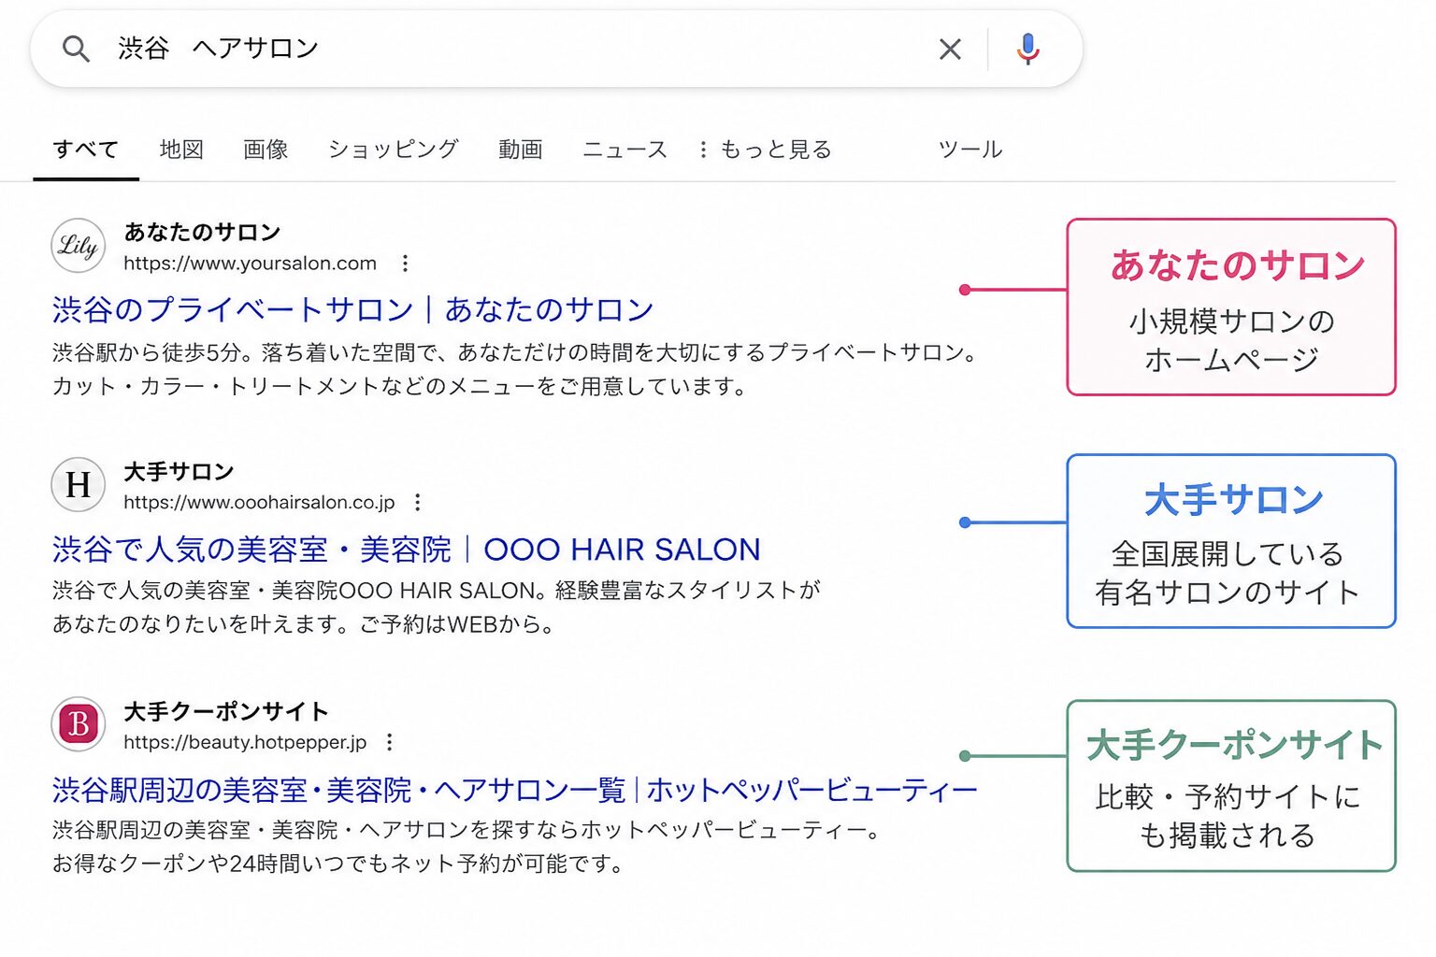1436x957 pixels.
Task: Select the すべて tab
Action: click(86, 150)
